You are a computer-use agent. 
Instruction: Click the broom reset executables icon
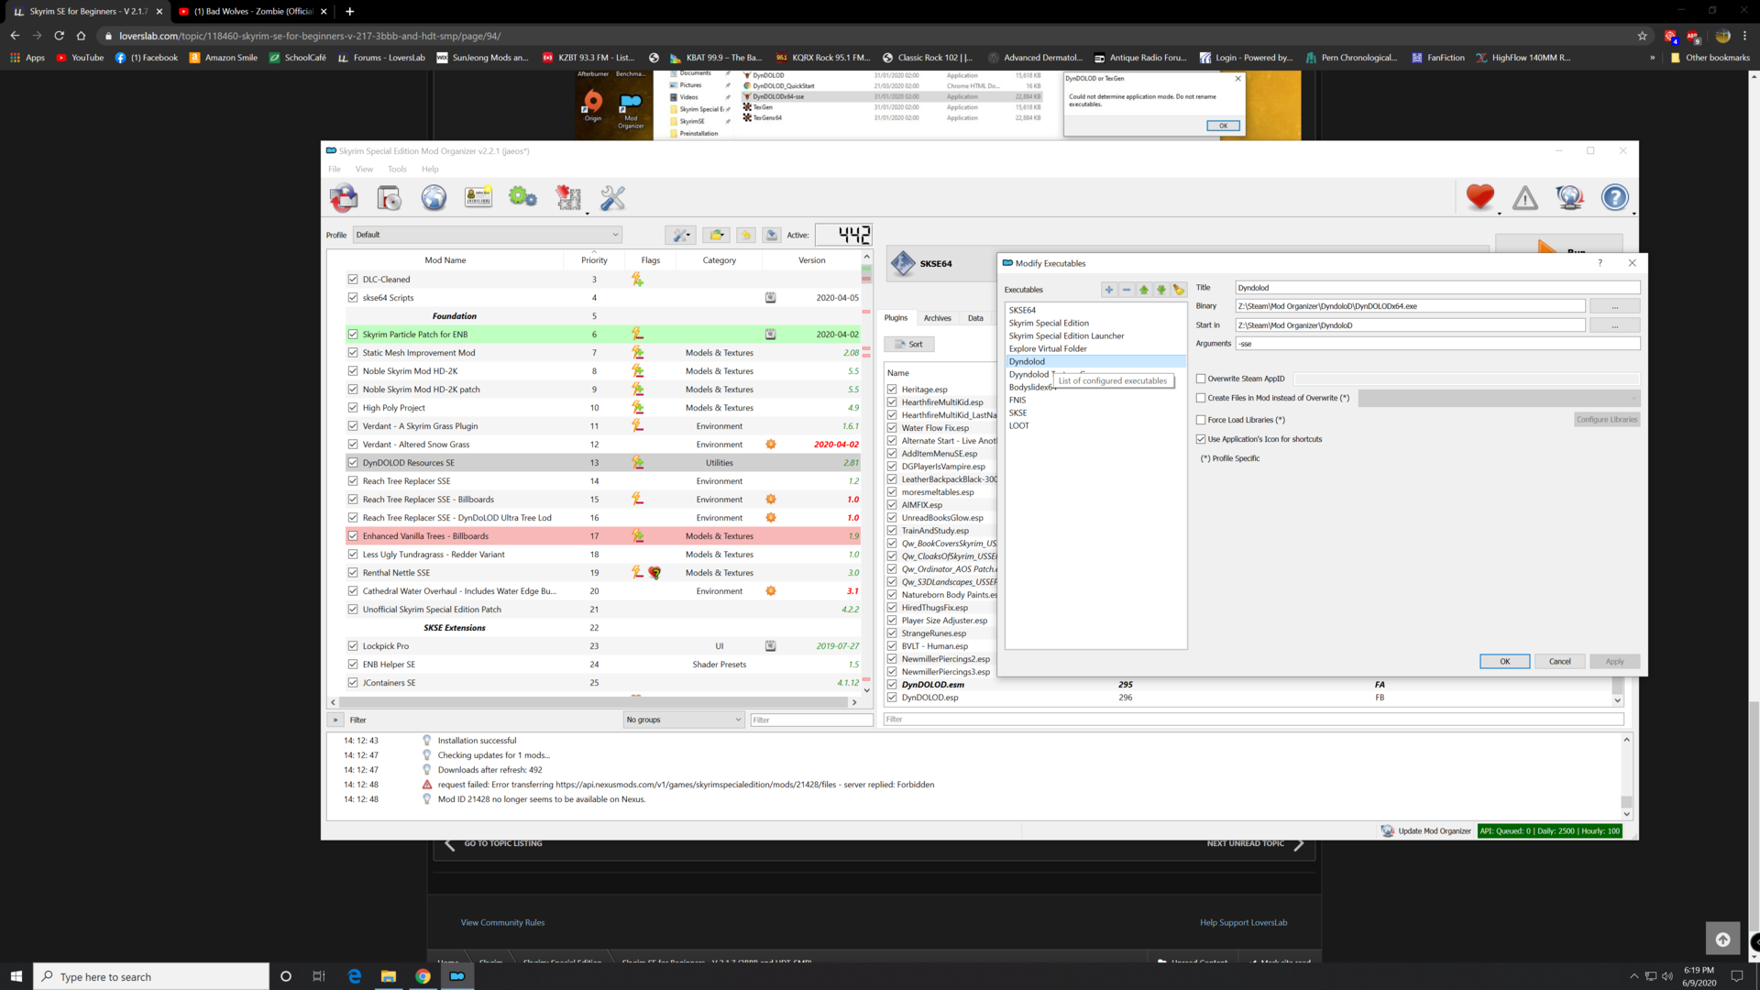(1179, 290)
